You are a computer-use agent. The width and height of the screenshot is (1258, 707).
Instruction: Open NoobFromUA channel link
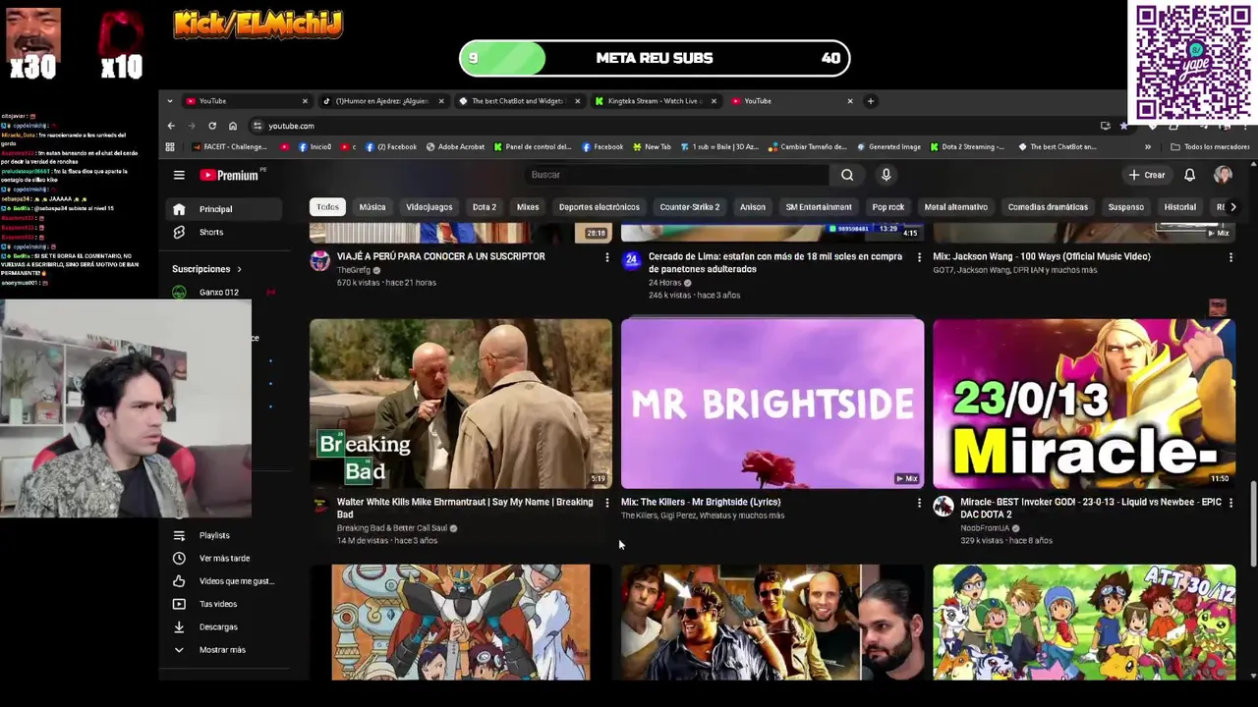986,528
